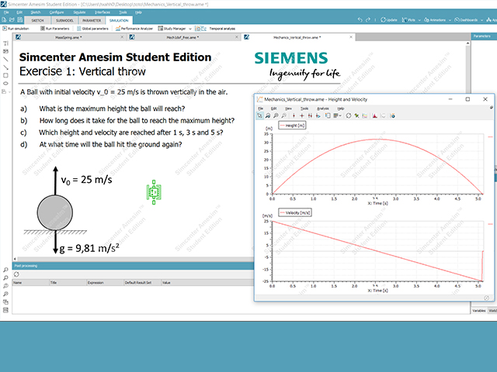Click the green pin icon in plot toolbar
This screenshot has width=497, height=372.
click(356, 115)
